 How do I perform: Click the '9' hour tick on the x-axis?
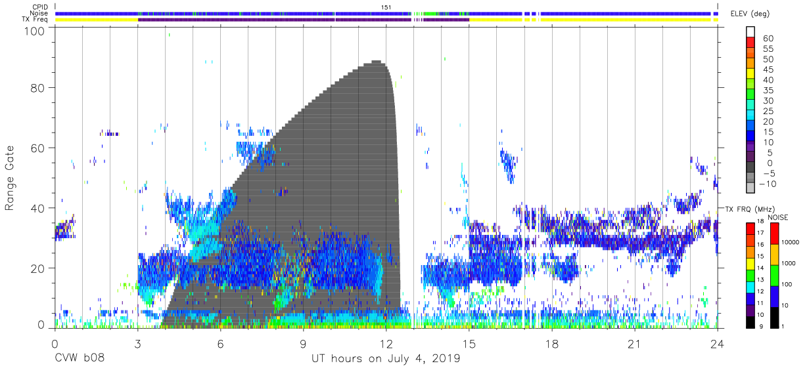[x=303, y=344]
